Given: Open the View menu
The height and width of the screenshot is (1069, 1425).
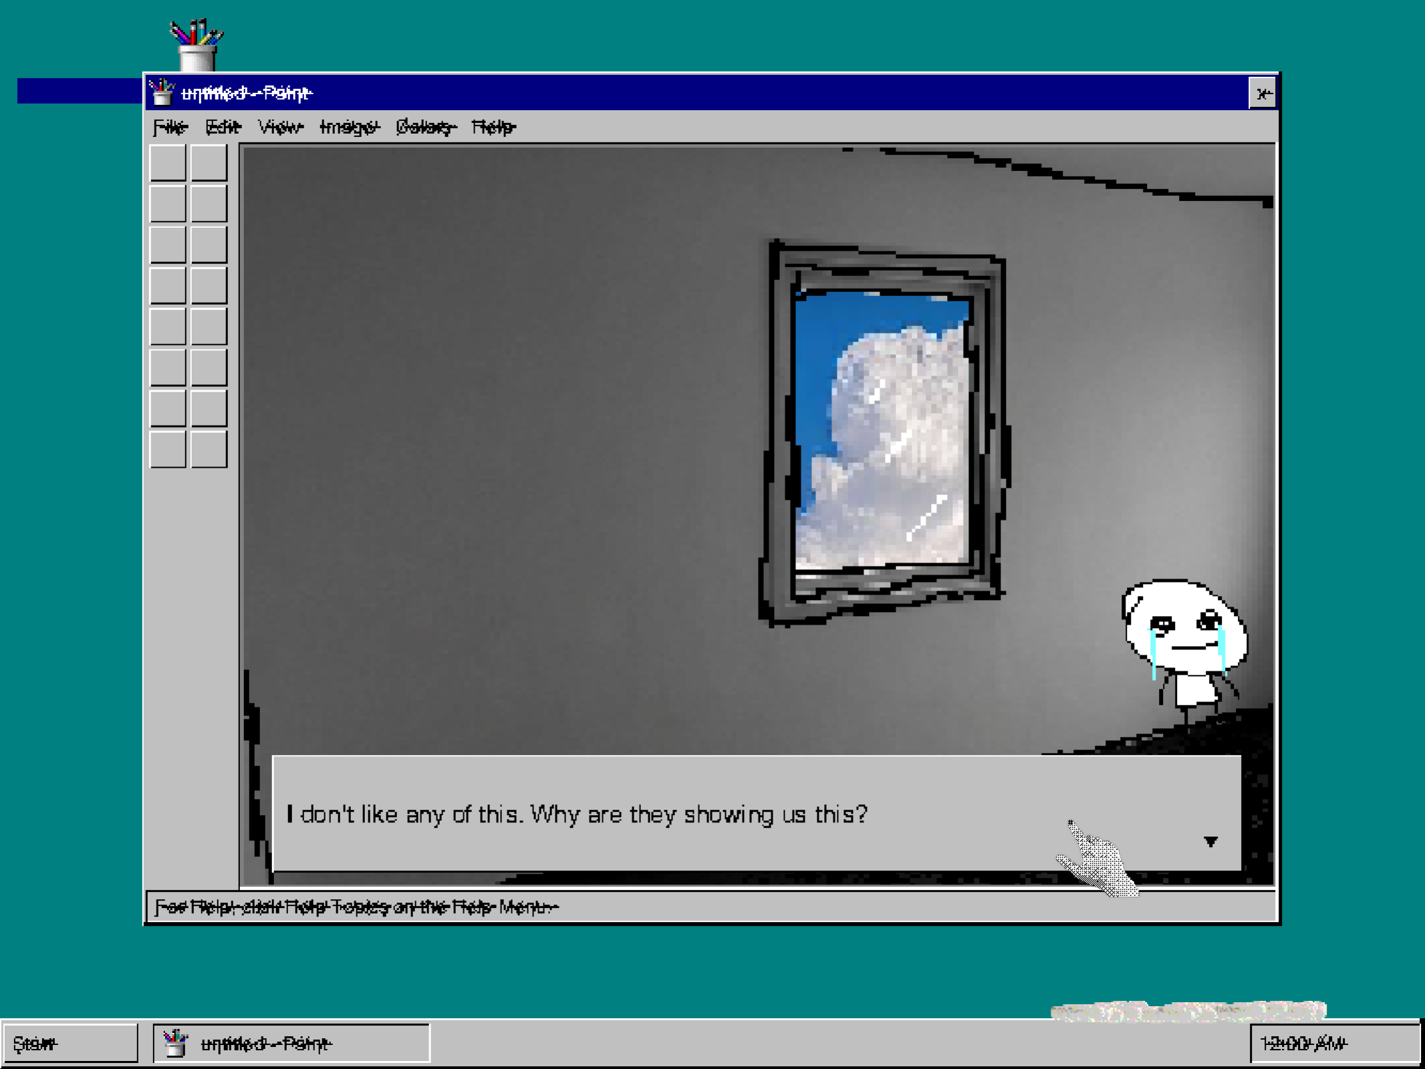Looking at the screenshot, I should (280, 127).
